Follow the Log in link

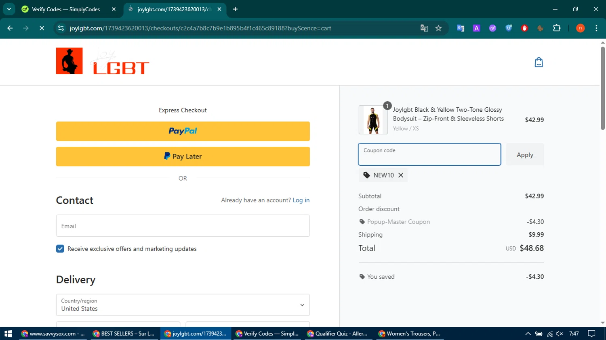coord(301,200)
